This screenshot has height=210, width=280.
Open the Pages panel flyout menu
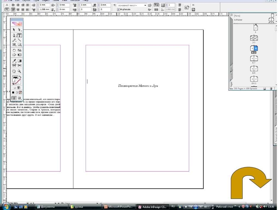(231, 15)
